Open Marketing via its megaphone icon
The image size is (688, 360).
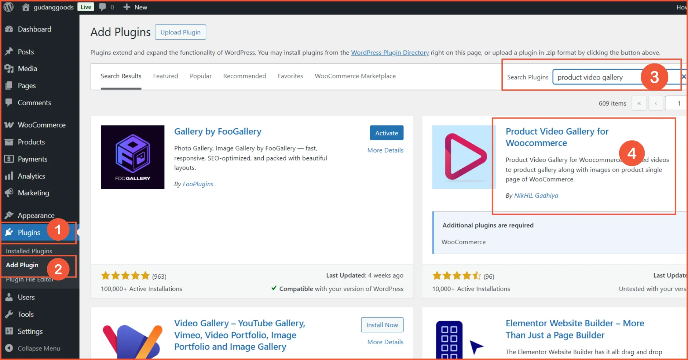point(10,193)
